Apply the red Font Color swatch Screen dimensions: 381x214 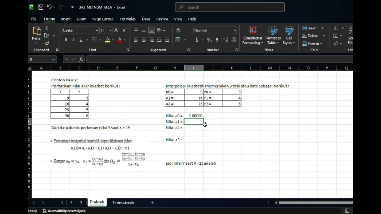point(120,40)
